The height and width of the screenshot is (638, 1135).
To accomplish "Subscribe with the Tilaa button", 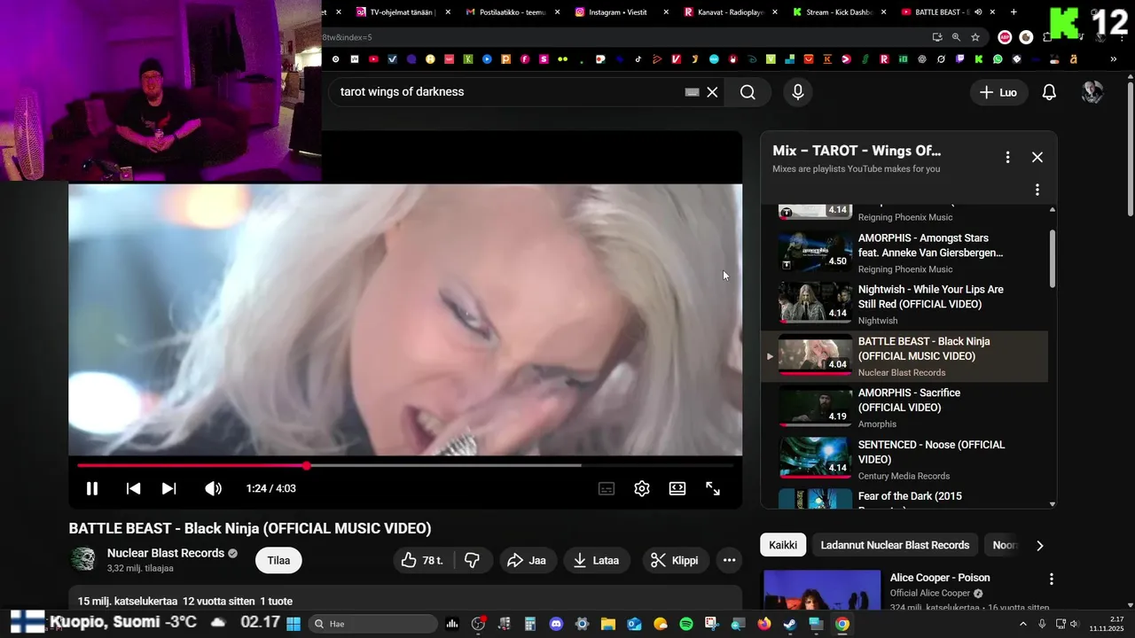I will (x=278, y=560).
